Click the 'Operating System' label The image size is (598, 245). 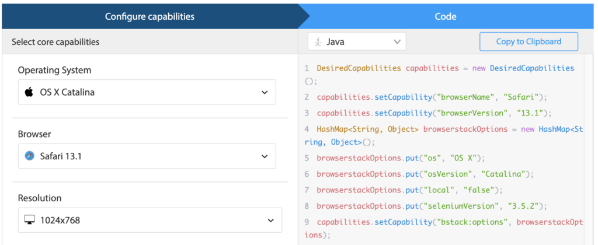(54, 70)
